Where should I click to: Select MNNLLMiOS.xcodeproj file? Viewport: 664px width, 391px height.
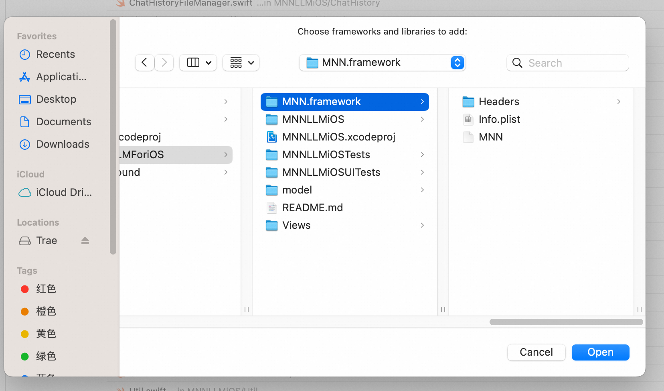[345, 137]
